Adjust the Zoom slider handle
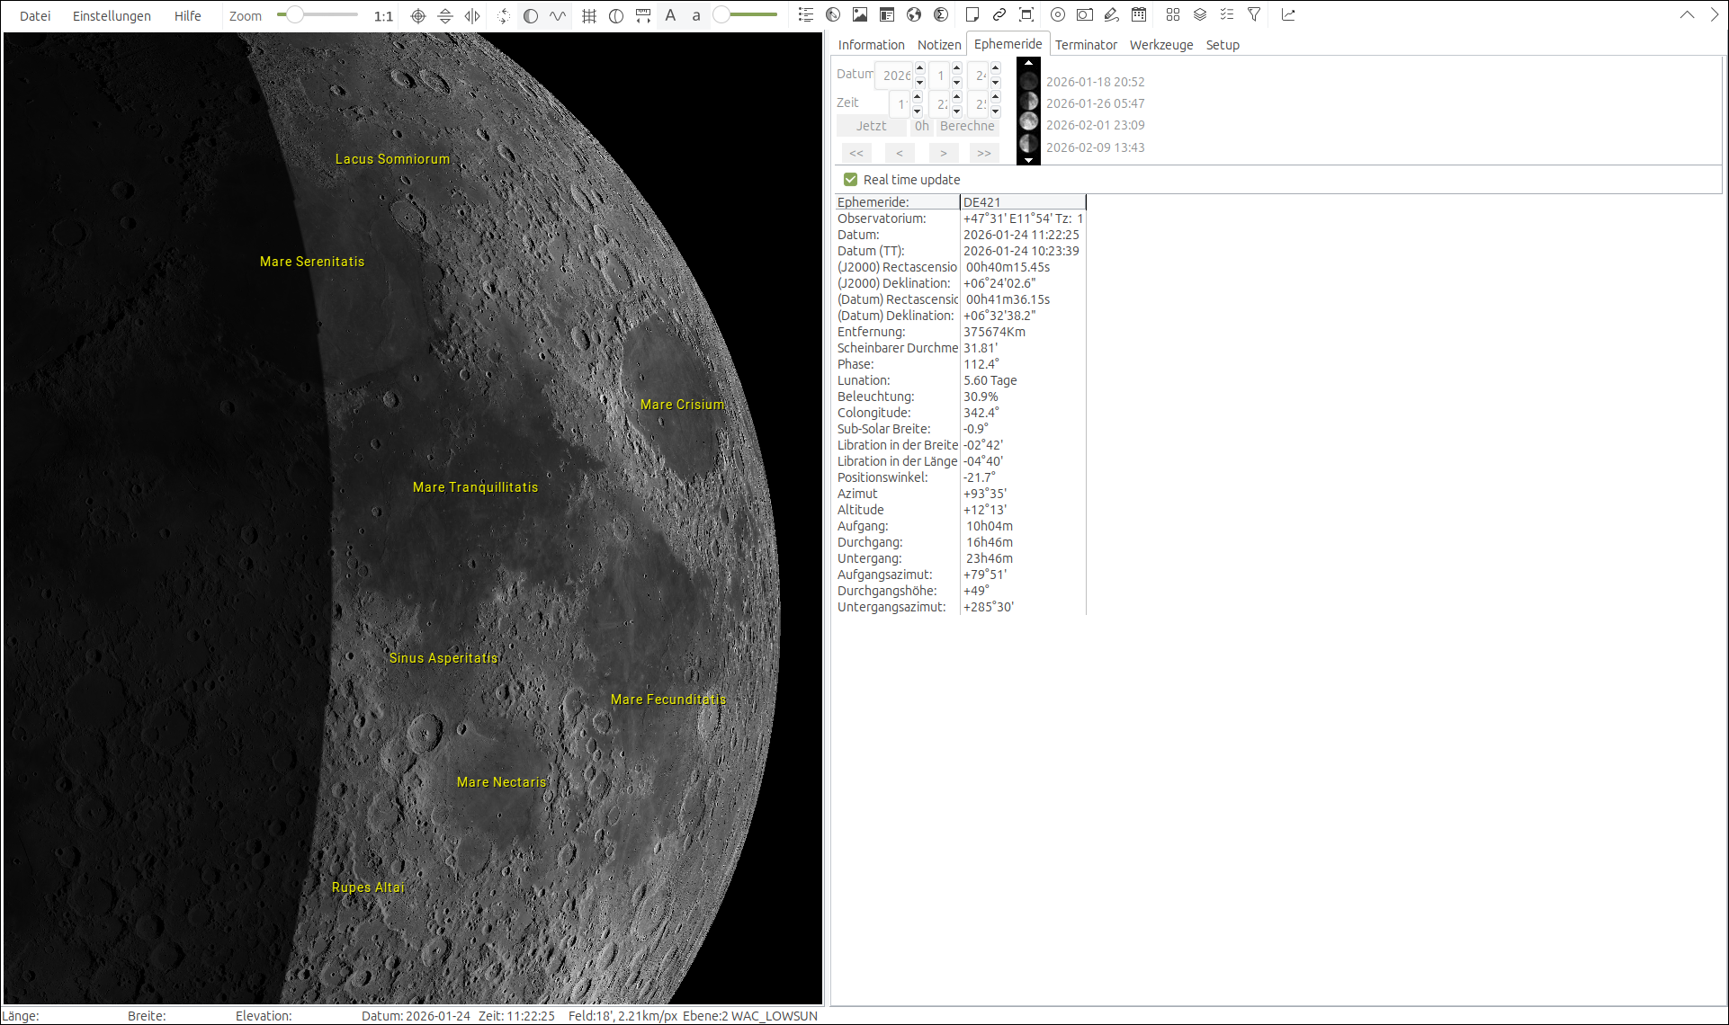Image resolution: width=1729 pixels, height=1025 pixels. pyautogui.click(x=295, y=15)
